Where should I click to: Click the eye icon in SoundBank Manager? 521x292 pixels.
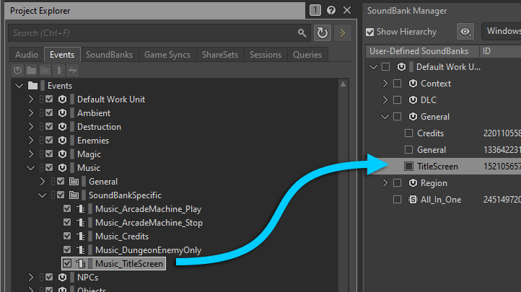click(465, 32)
